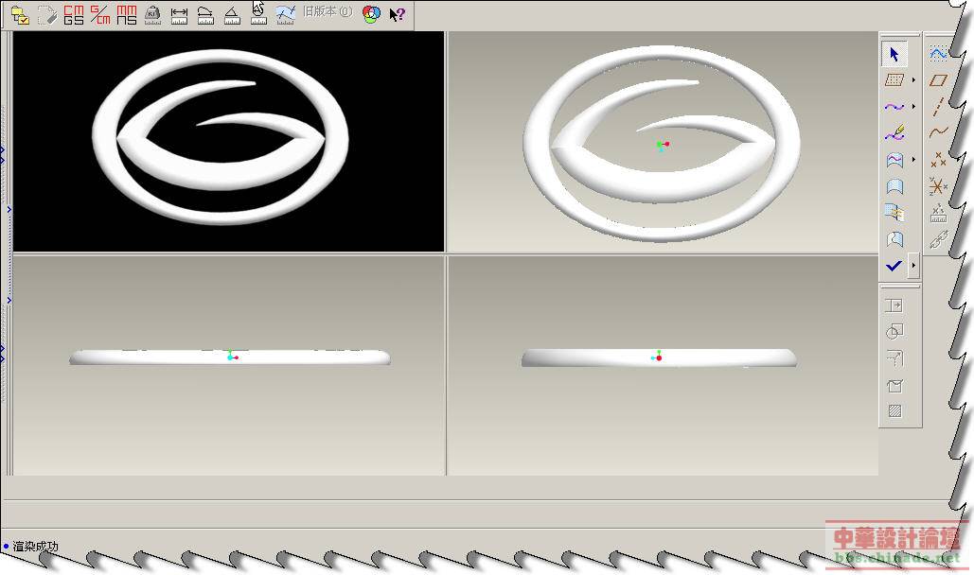Select the datum curve tool
Screen dimensions: 974x575
tap(938, 132)
